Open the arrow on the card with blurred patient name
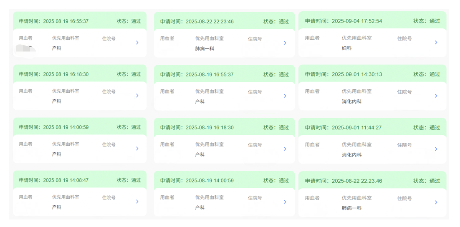The image size is (460, 227). coord(137,43)
